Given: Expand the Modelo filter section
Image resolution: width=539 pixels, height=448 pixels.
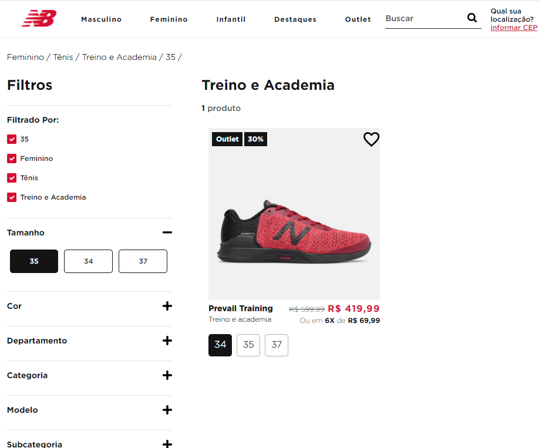Looking at the screenshot, I should [x=167, y=410].
